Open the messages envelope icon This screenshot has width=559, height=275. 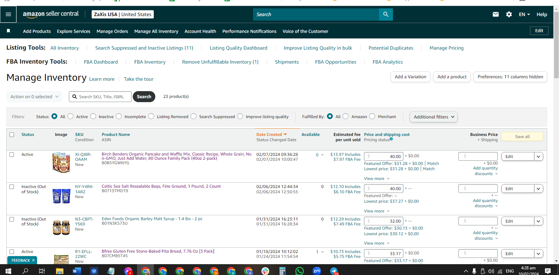[496, 14]
